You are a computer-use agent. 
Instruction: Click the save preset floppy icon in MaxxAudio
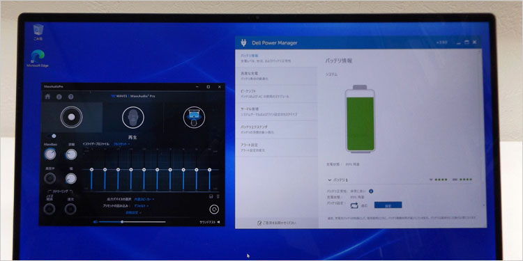pos(211,196)
